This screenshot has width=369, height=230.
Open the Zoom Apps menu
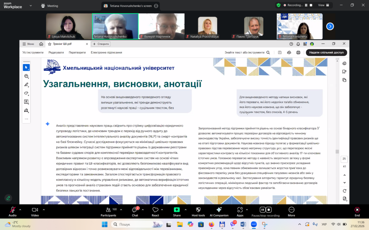pos(240,210)
